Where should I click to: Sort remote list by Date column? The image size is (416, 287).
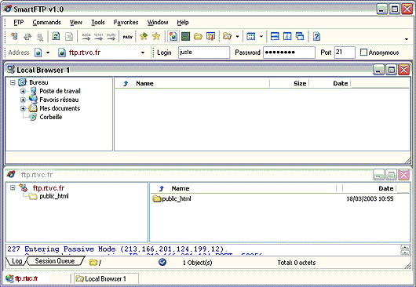point(385,188)
